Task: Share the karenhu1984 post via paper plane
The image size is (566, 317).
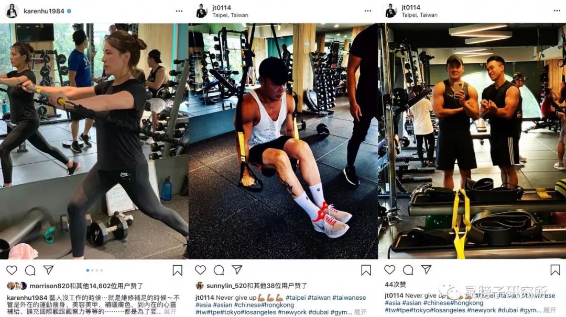Action: [48, 270]
